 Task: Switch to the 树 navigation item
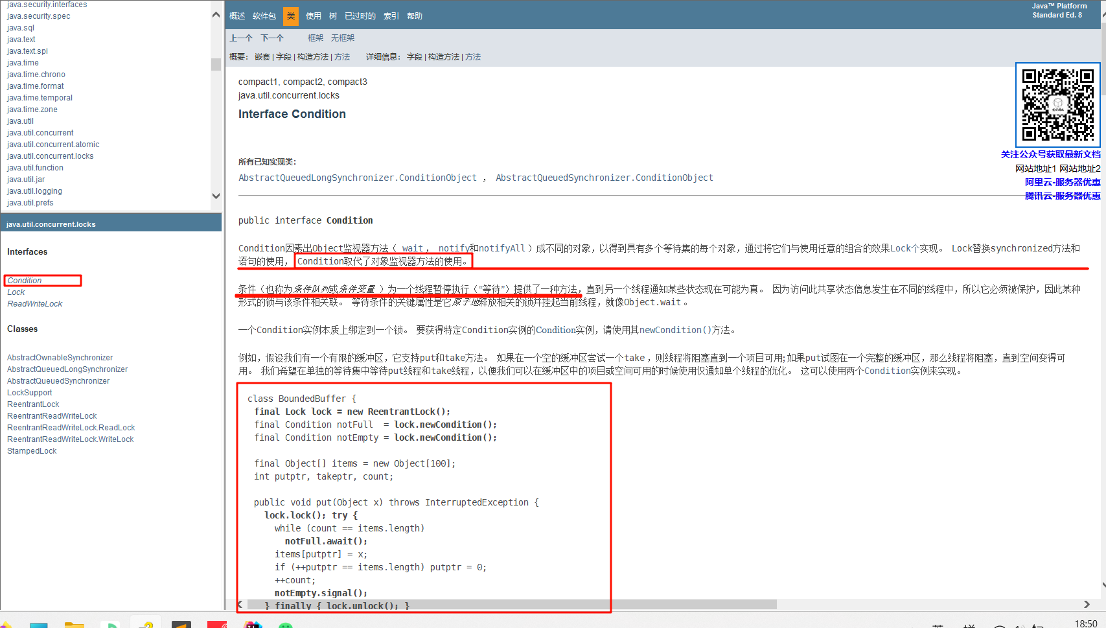click(x=333, y=16)
